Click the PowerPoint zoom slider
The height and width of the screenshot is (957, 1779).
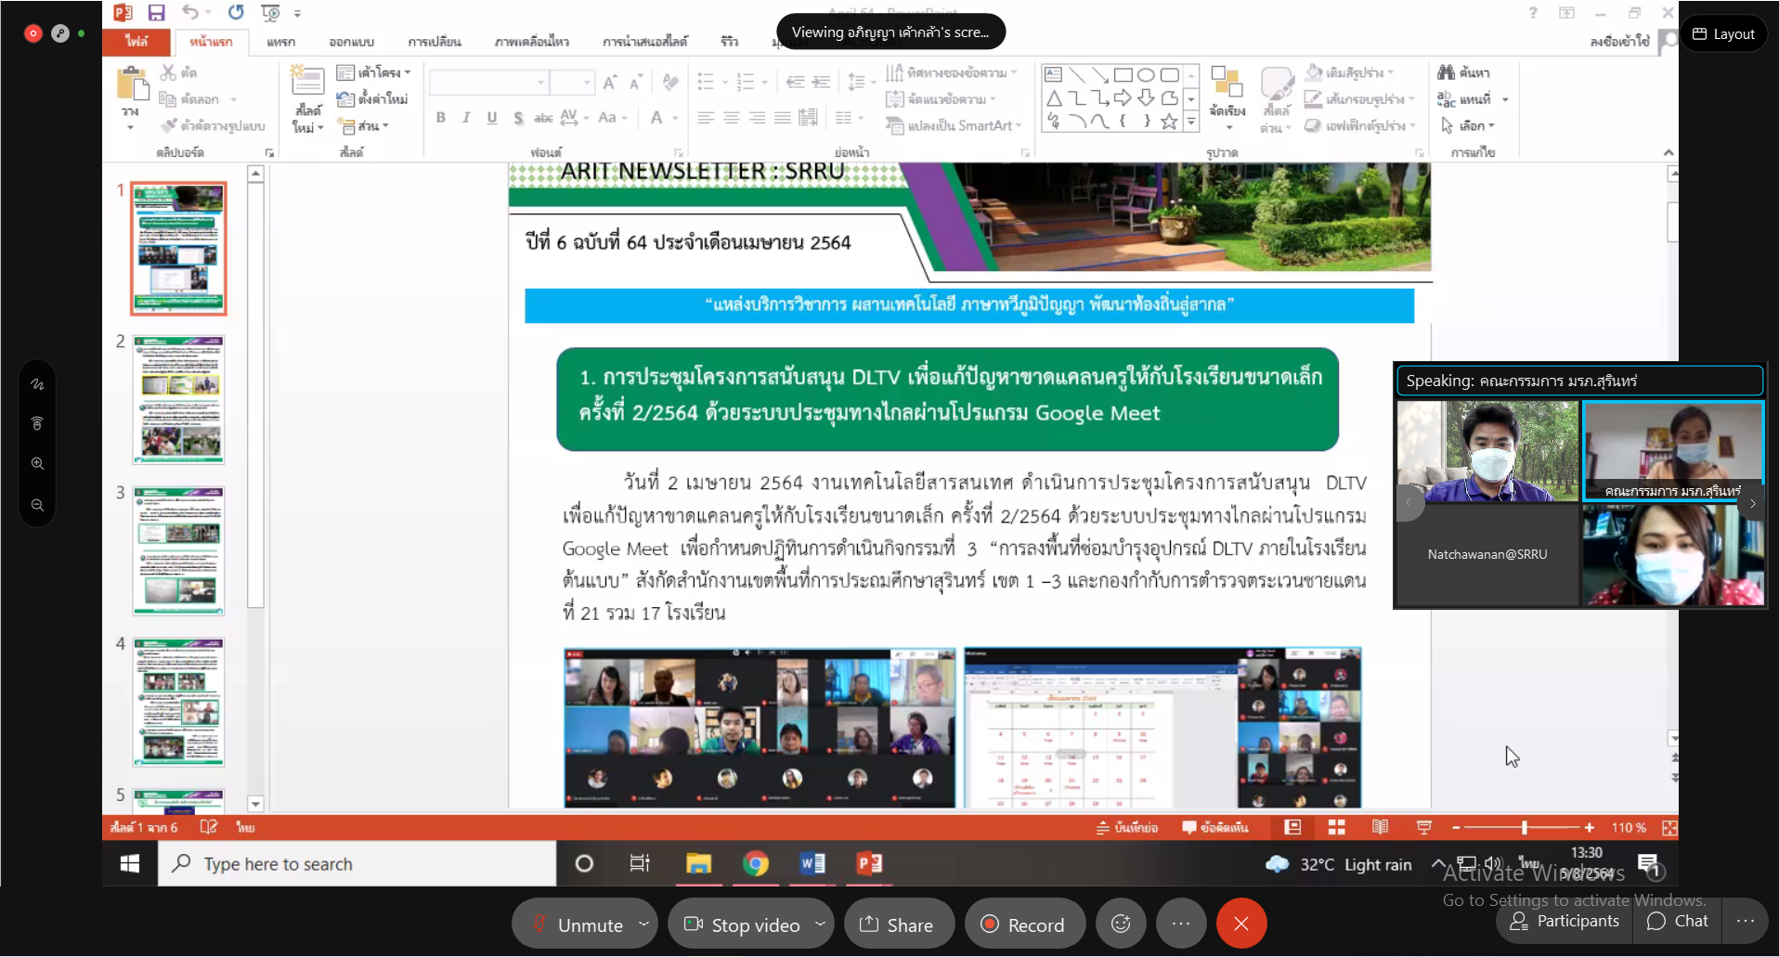[1524, 827]
